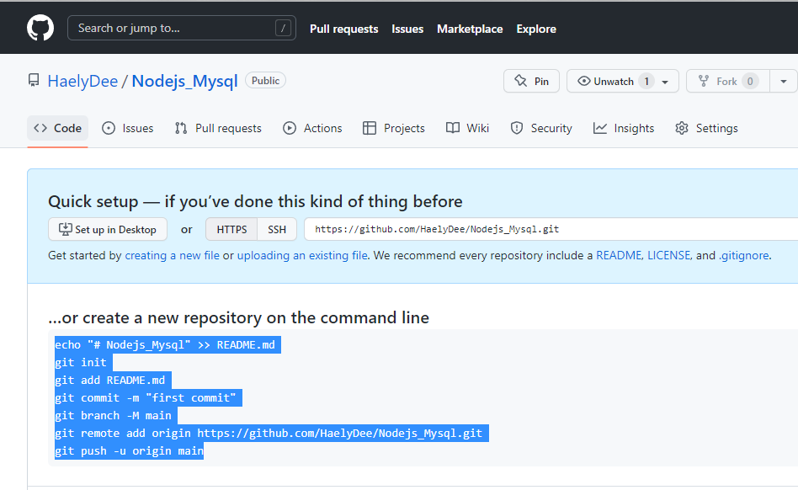Viewport: 798px width, 490px height.
Task: Focus the Search or jump to field
Action: pyautogui.click(x=182, y=28)
